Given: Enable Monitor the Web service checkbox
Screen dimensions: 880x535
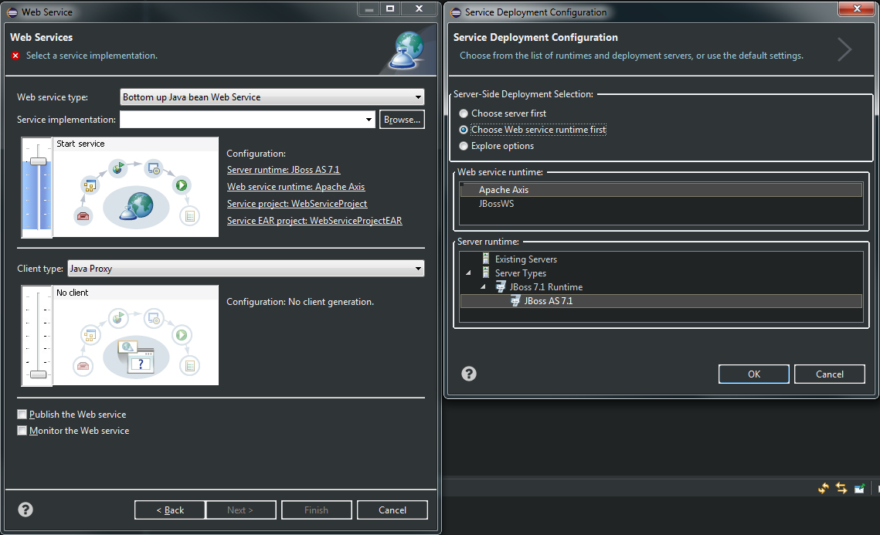Looking at the screenshot, I should [x=22, y=431].
